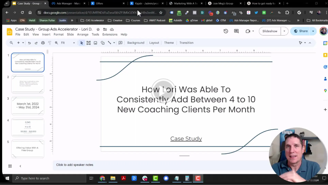Click the Transition toolbar button

click(186, 43)
